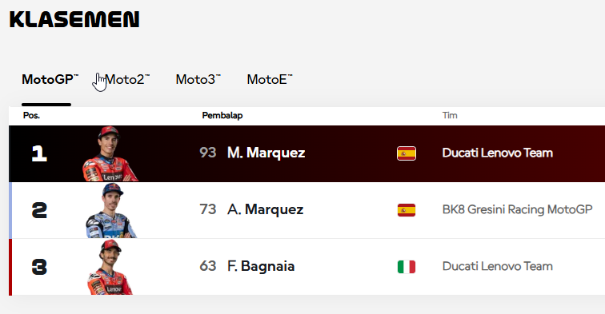Open F. Bagnaia rider profile link
Screen dimensions: 605x314
(x=261, y=266)
